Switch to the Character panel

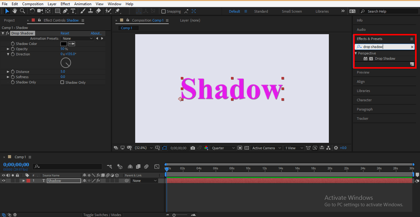[364, 100]
